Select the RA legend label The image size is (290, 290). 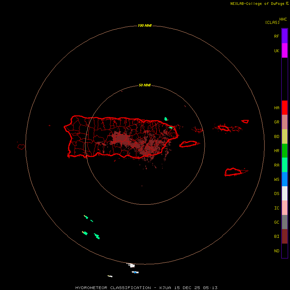[276, 165]
